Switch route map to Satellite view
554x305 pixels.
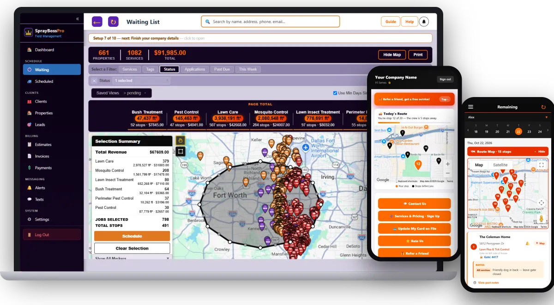click(x=500, y=165)
